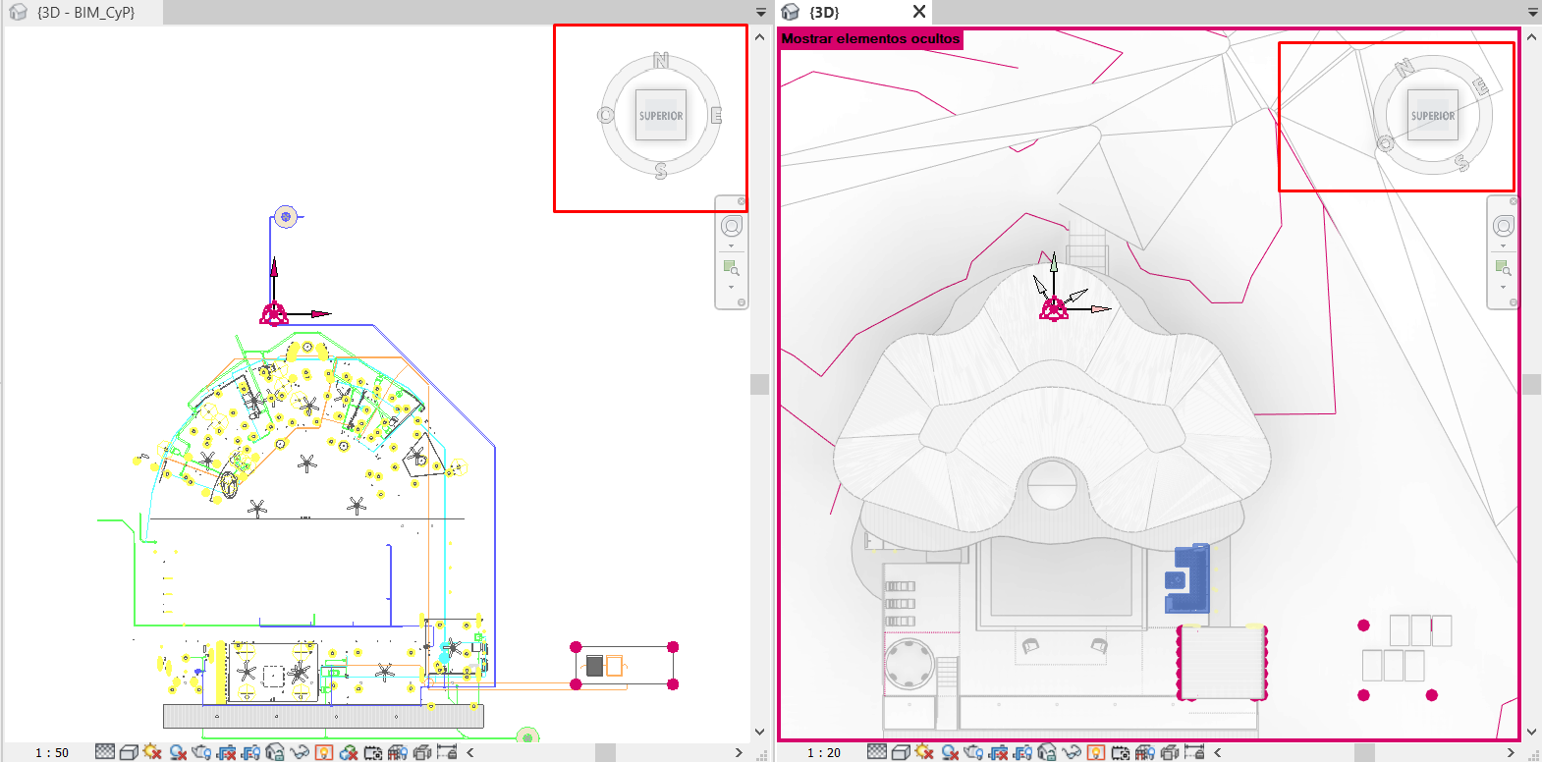
Task: Expand Steering Wheels dropdown arrow in BIM_CyP view
Action: (732, 245)
